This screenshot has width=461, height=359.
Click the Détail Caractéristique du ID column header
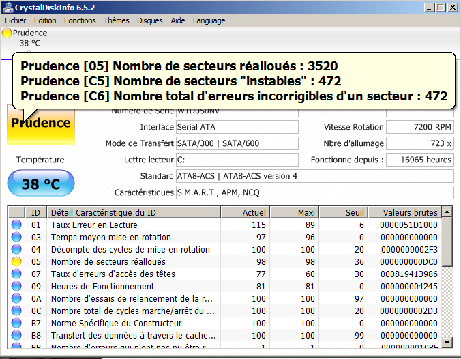click(x=134, y=212)
